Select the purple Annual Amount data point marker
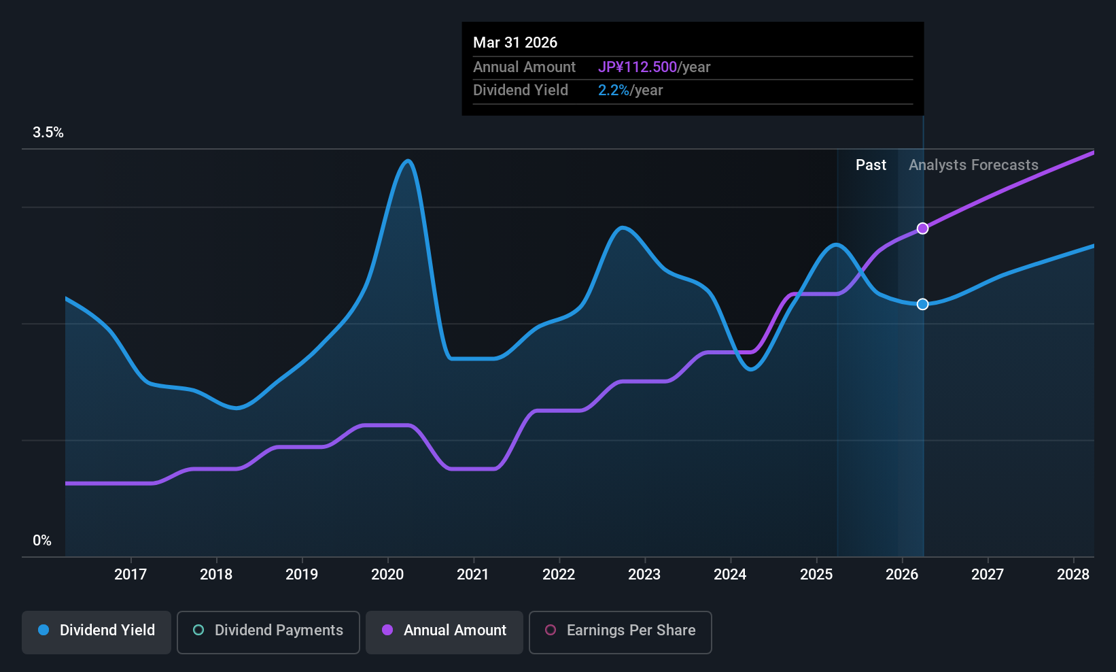This screenshot has height=672, width=1116. (922, 229)
